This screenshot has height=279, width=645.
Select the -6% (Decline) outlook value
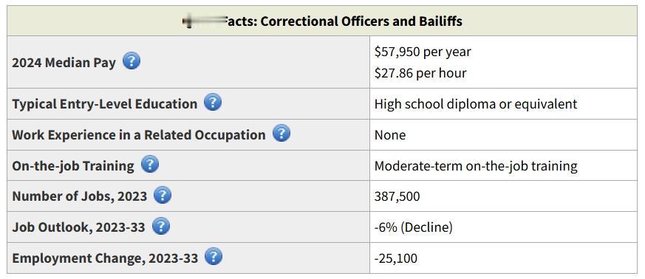[414, 227]
